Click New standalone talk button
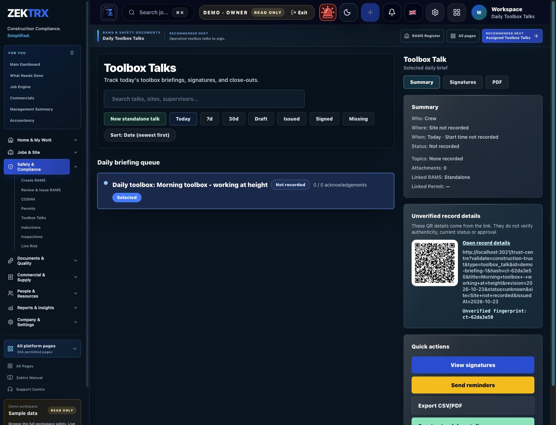Image resolution: width=556 pixels, height=425 pixels. pyautogui.click(x=135, y=119)
